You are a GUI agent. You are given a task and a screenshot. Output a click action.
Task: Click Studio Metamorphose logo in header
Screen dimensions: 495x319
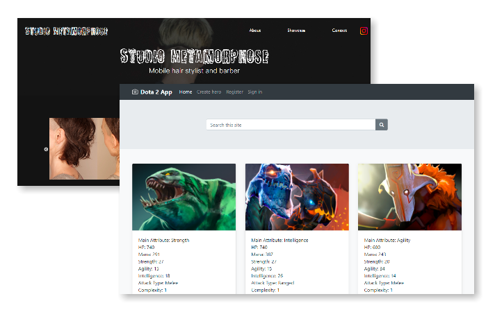point(66,31)
